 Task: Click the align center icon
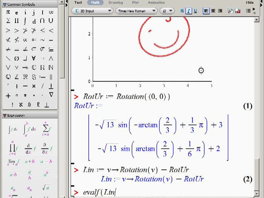click(213, 11)
